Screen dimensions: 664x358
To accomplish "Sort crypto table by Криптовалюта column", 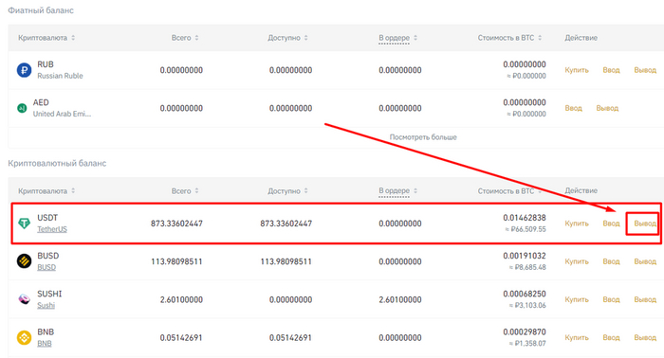I will (x=46, y=191).
